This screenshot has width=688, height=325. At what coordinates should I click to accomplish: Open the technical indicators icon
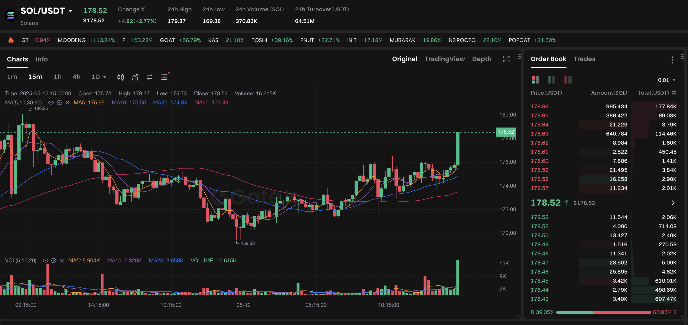pyautogui.click(x=135, y=77)
